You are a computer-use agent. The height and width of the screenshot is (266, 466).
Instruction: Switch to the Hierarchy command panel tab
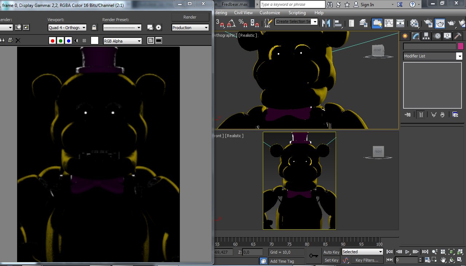[426, 36]
